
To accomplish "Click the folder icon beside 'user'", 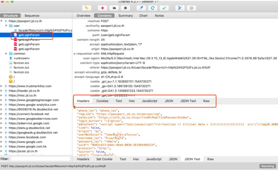I will tap(11, 26).
